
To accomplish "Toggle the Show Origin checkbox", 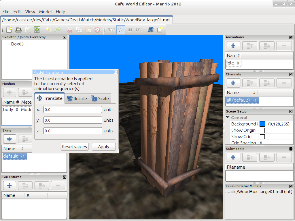I will coord(262,130).
